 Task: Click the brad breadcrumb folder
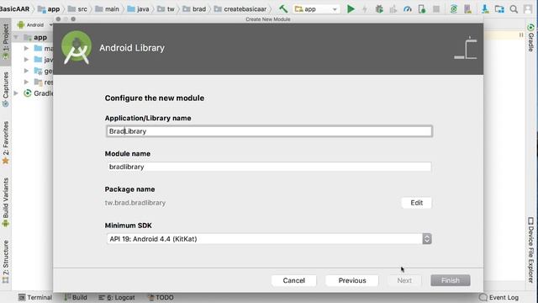pyautogui.click(x=194, y=9)
